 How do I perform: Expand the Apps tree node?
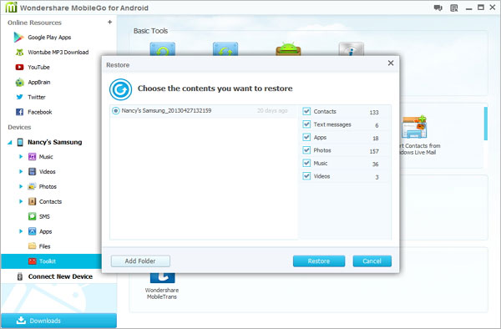(21, 231)
